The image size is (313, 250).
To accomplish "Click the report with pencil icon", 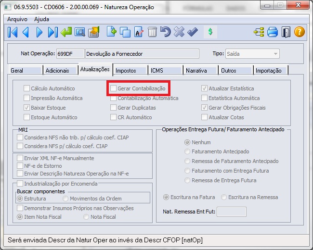I will [94, 32].
